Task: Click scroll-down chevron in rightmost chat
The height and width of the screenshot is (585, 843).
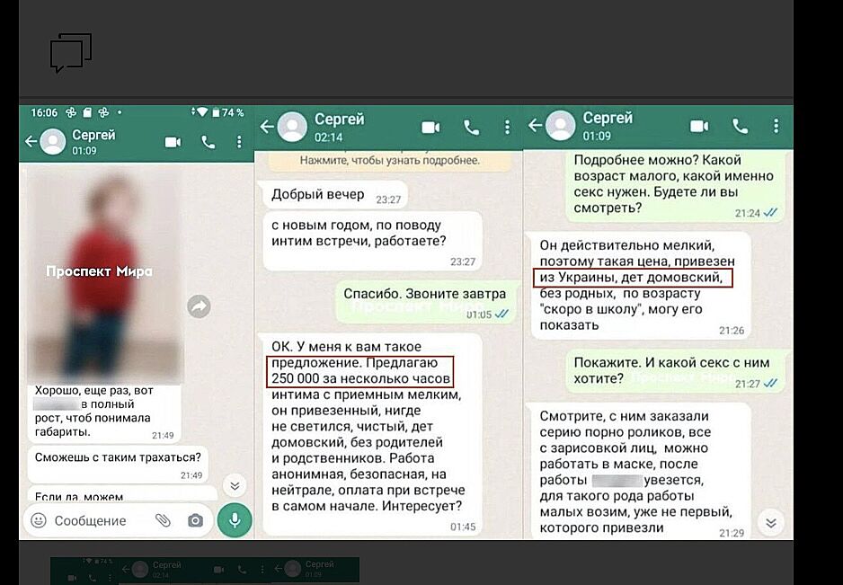Action: coord(769,521)
